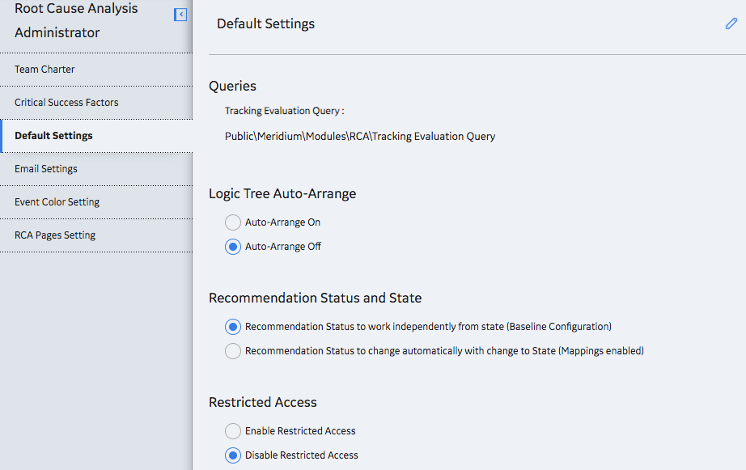The width and height of the screenshot is (746, 470).
Task: Choose Recommendation Status independent from state option
Action: [233, 326]
